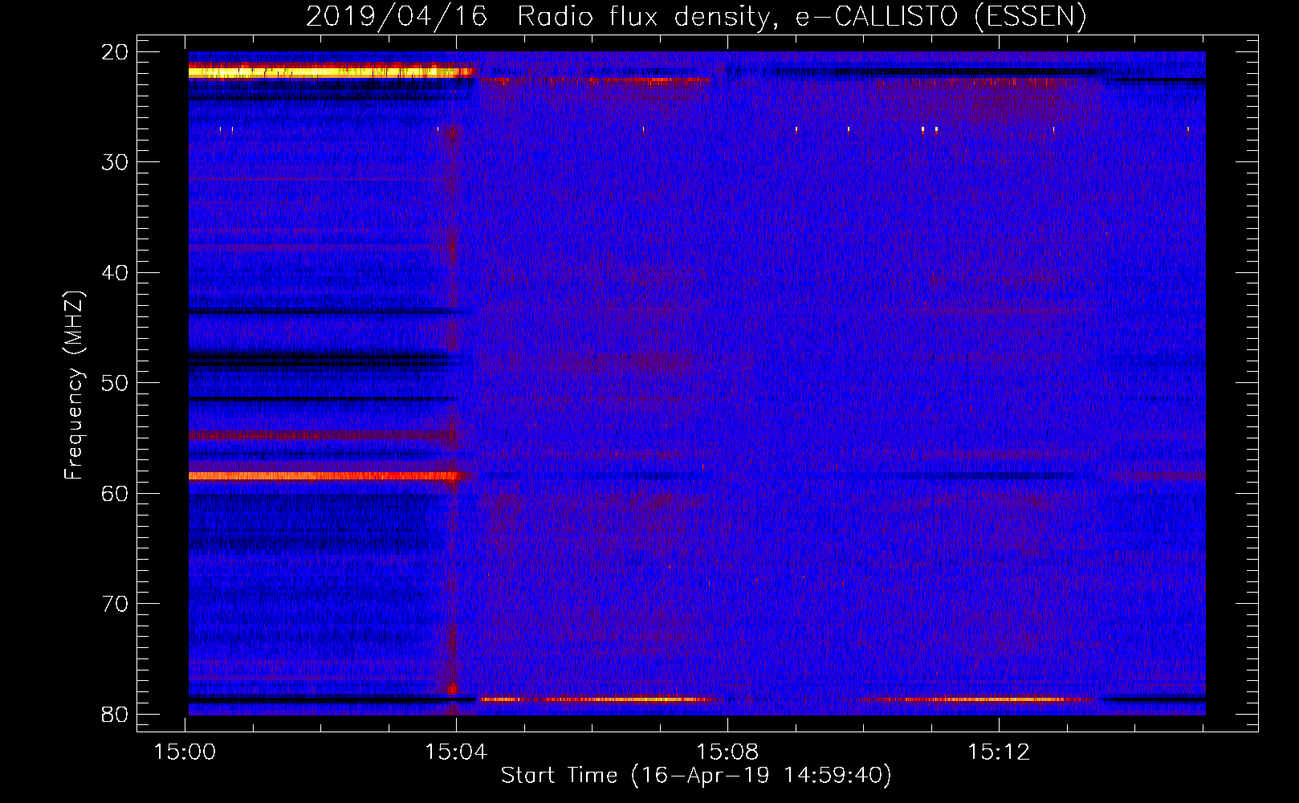Click the 30 MHz frequency tick label
Screen dimensions: 1299x803
115,162
